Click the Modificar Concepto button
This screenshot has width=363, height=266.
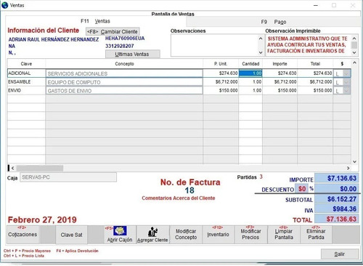tap(186, 234)
